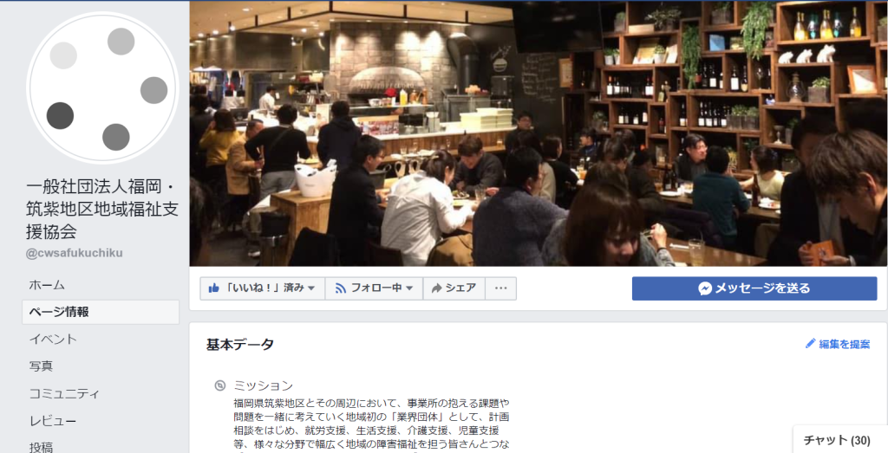Click the restaurant cover photo
The width and height of the screenshot is (888, 453).
point(539,133)
